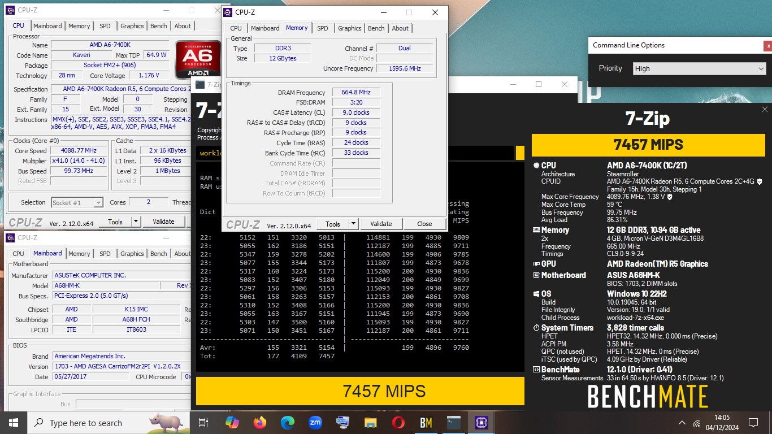This screenshot has height=434, width=772.
Task: Close the BenchMate 7-Zip result panel
Action: [765, 110]
